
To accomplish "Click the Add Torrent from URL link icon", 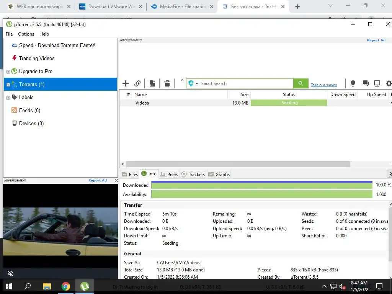I will pos(137,83).
